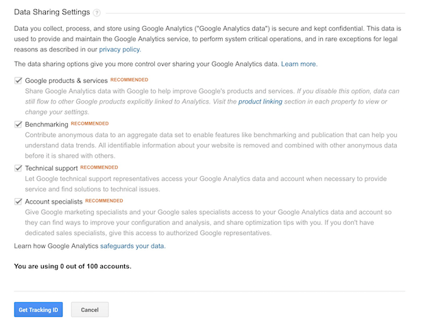425x327 pixels.
Task: Open the privacy policy link
Action: coord(120,49)
